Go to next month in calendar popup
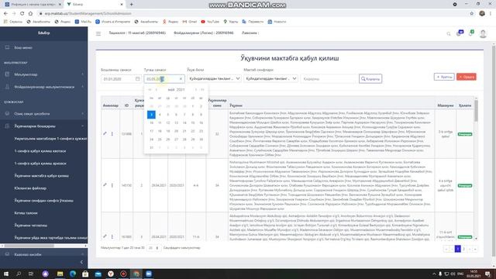The width and height of the screenshot is (496, 279). click(196, 90)
